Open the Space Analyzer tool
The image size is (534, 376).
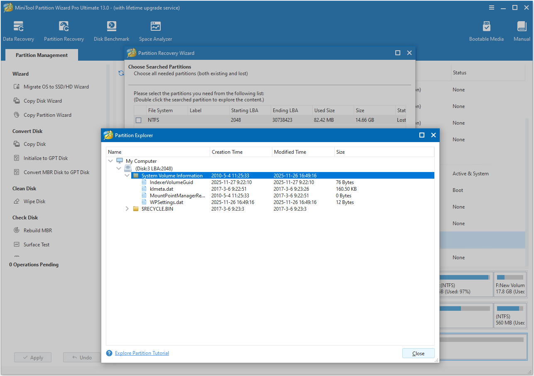155,31
